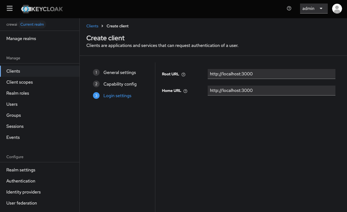Click the user avatar icon
Image resolution: width=347 pixels, height=212 pixels.
click(337, 9)
